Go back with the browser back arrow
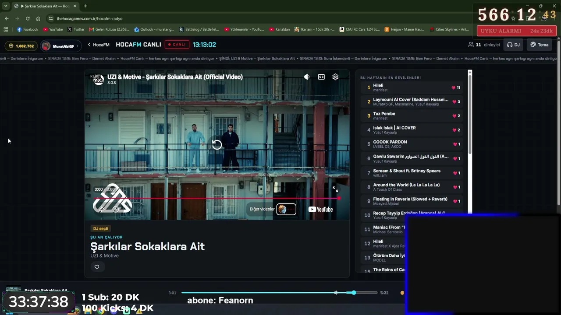 [7, 19]
